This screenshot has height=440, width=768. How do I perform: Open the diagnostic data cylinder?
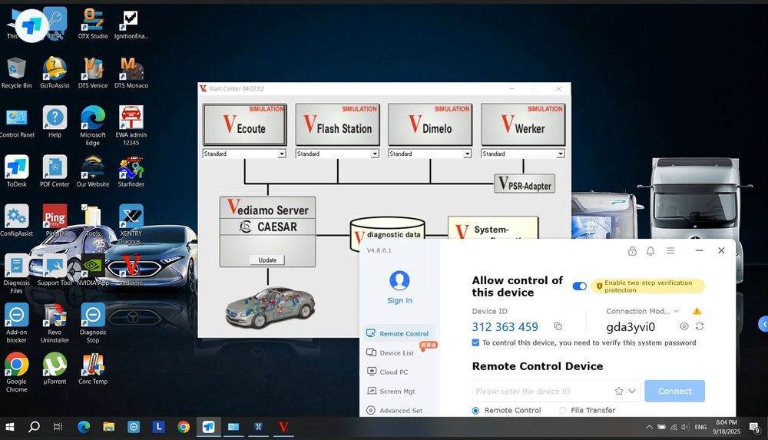pyautogui.click(x=387, y=234)
